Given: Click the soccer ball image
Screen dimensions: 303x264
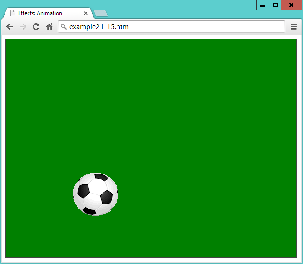Looking at the screenshot, I should click(x=96, y=194).
